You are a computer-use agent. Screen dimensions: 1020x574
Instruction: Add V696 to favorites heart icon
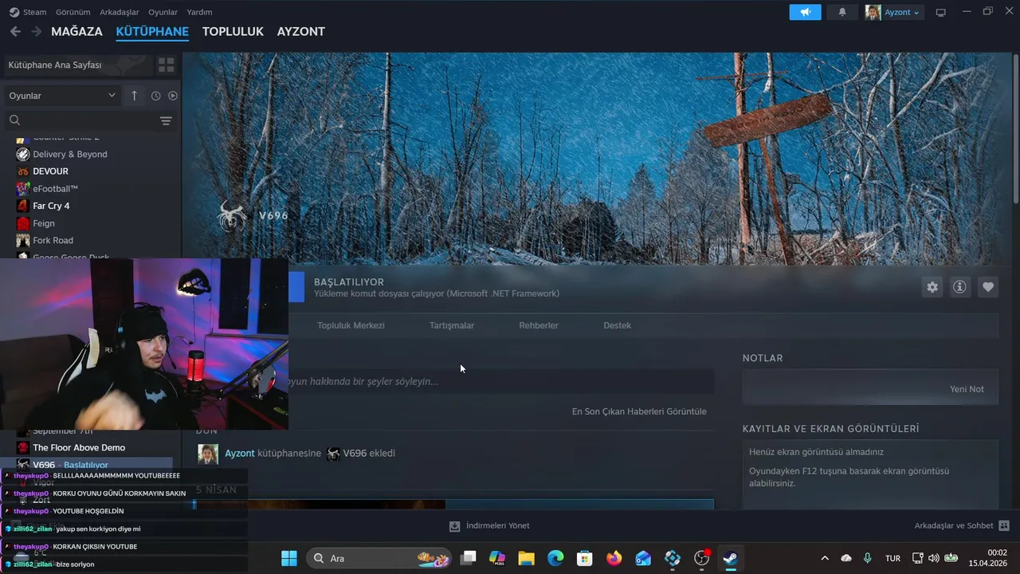(988, 287)
